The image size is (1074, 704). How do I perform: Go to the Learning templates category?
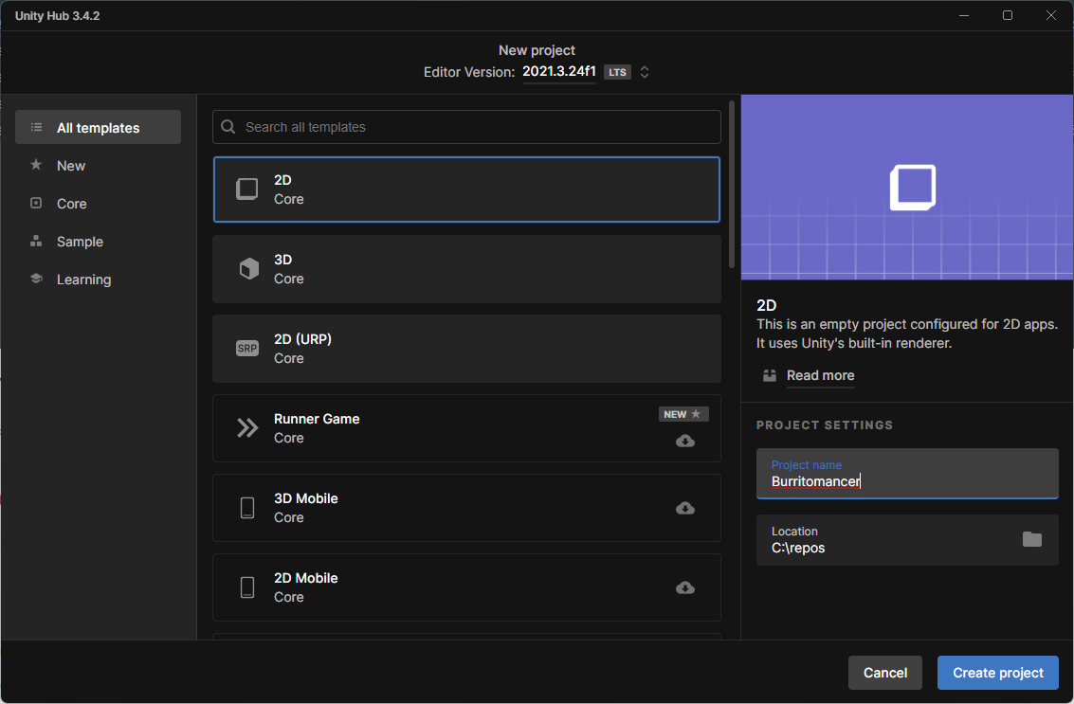83,280
